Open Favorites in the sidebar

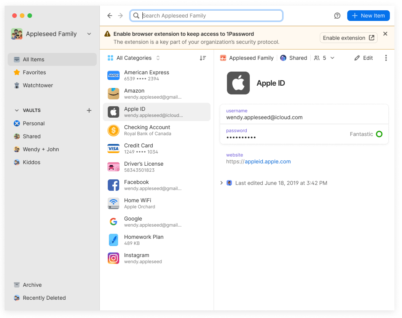point(52,72)
